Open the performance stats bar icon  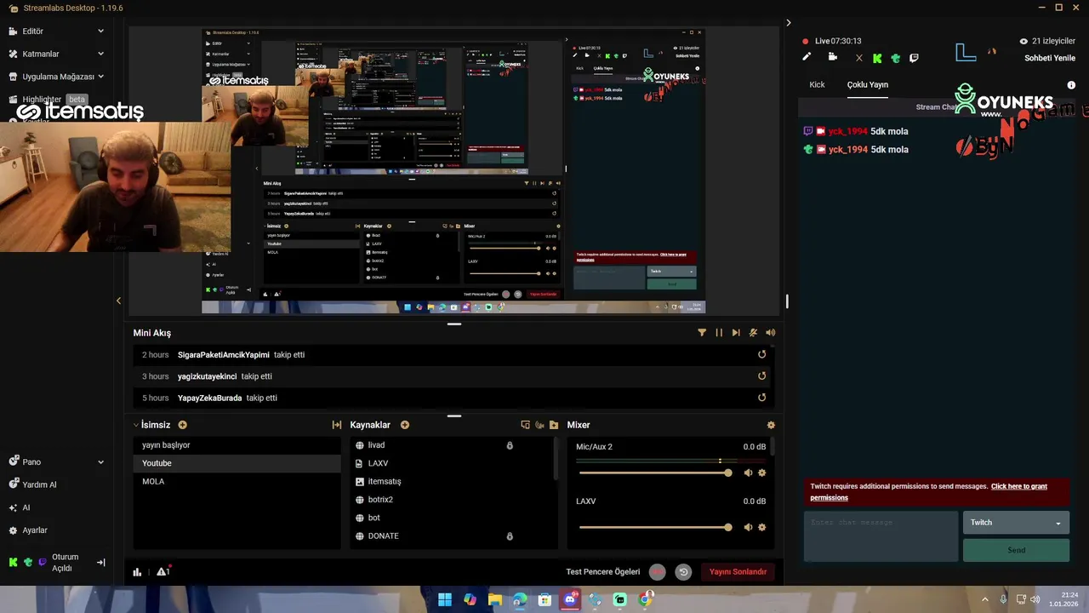coord(137,572)
